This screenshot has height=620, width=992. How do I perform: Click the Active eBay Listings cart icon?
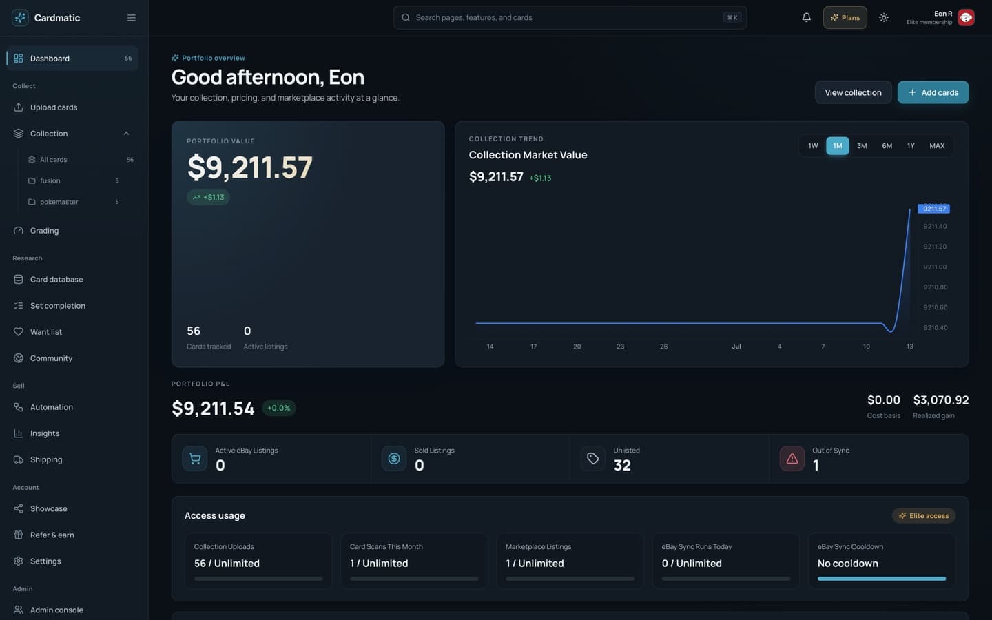click(x=195, y=459)
